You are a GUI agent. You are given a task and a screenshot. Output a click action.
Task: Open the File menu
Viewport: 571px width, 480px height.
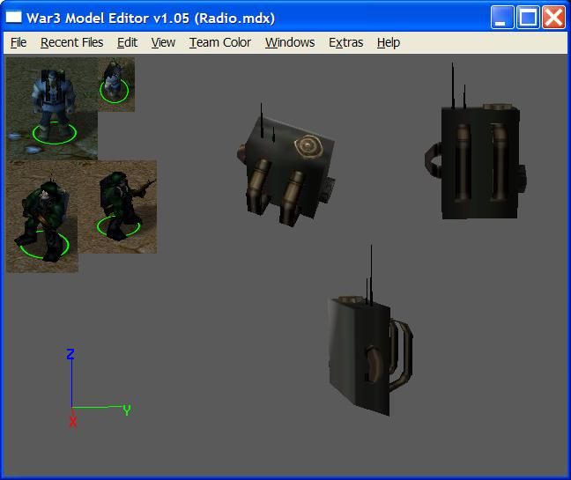coord(19,42)
